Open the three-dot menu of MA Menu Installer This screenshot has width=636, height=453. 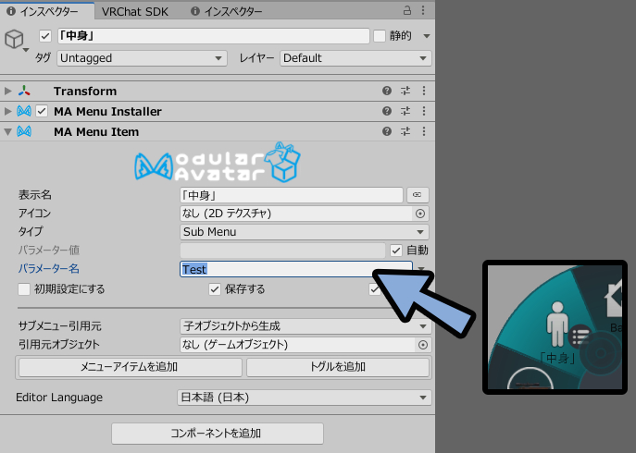424,111
